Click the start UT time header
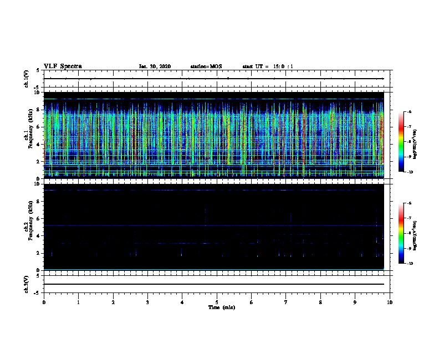Screen dimensions: 439x339 (x=268, y=66)
